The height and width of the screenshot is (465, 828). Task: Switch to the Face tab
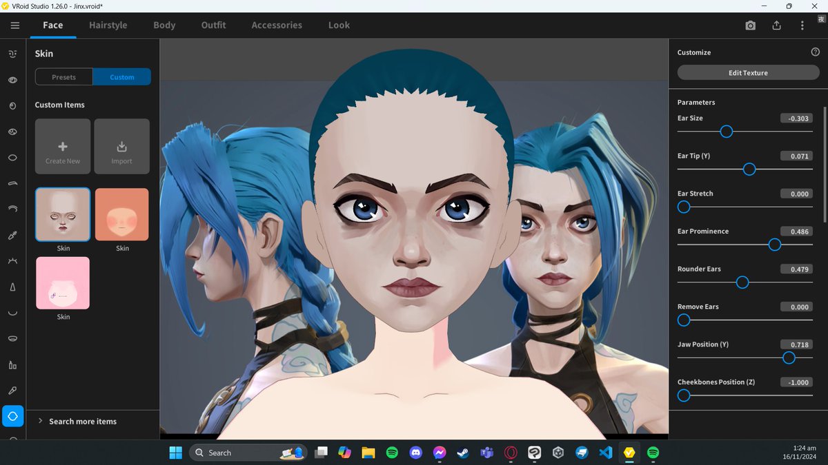coord(52,25)
